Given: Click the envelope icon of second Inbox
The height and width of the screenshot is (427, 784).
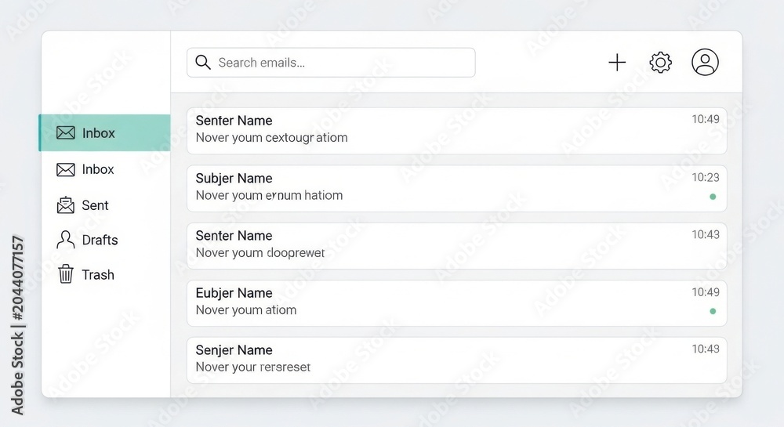Looking at the screenshot, I should pos(66,170).
